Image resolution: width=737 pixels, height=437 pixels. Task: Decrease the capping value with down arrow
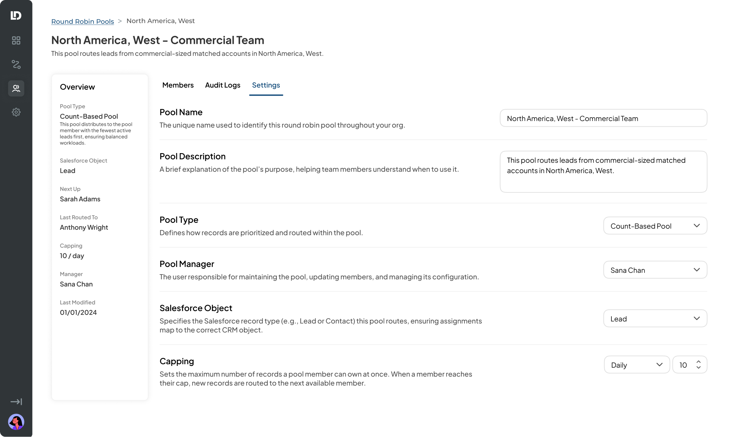(699, 368)
